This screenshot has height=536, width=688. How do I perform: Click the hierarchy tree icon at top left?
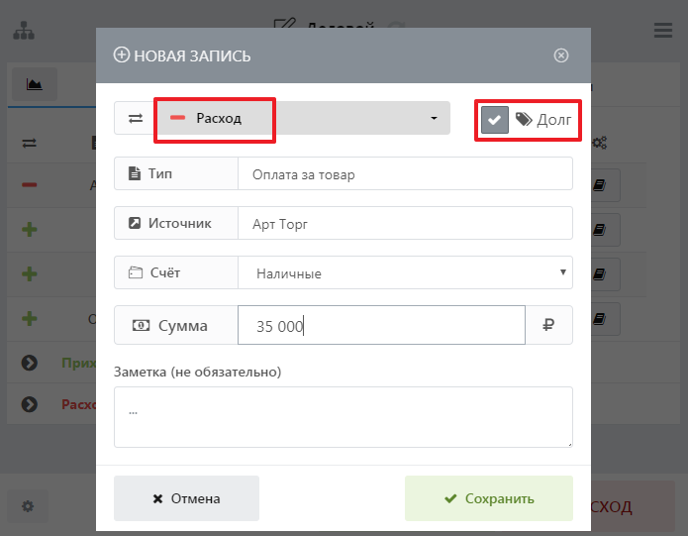(x=23, y=30)
